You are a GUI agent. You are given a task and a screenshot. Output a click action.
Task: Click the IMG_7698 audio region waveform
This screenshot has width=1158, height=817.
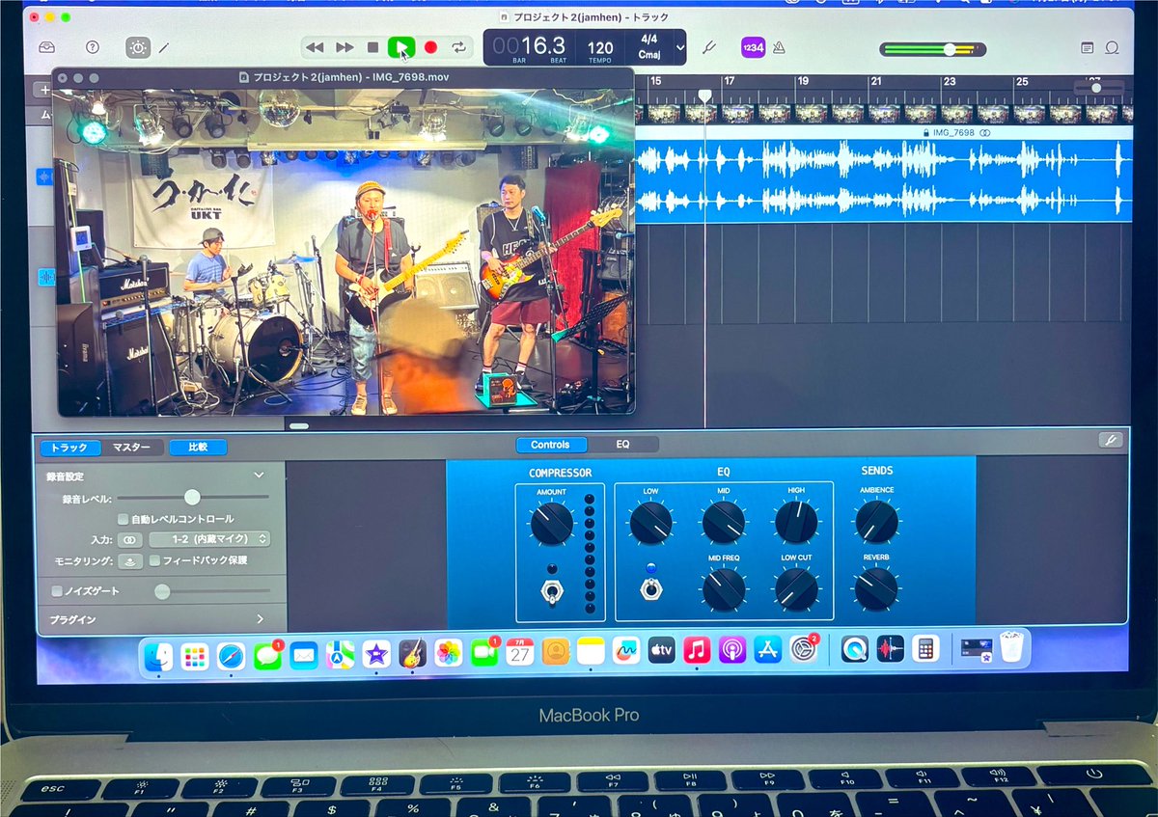pyautogui.click(x=883, y=178)
